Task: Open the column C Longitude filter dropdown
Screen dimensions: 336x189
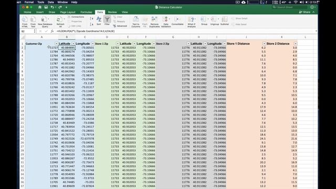Action: [92, 44]
